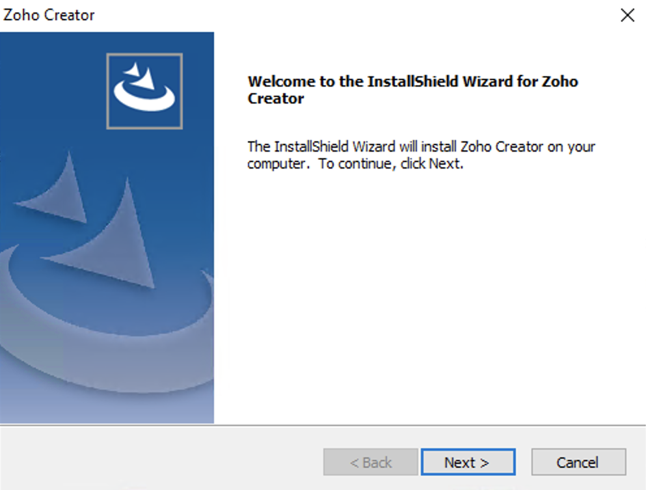Click the 'Welcome to the InstallShield Wizard' heading
The width and height of the screenshot is (646, 490).
point(412,89)
